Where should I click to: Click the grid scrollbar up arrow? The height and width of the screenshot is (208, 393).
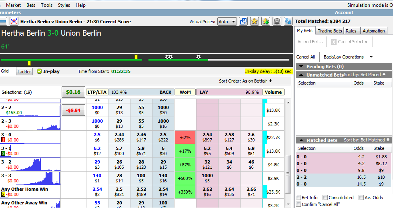[288, 103]
